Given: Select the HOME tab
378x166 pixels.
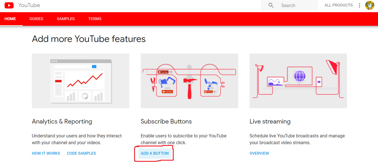Looking at the screenshot, I should pyautogui.click(x=10, y=19).
